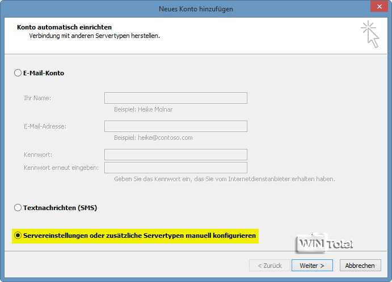Cancel the dialog with Abbrechen
Screen dimensions: 392x282
coord(360,265)
